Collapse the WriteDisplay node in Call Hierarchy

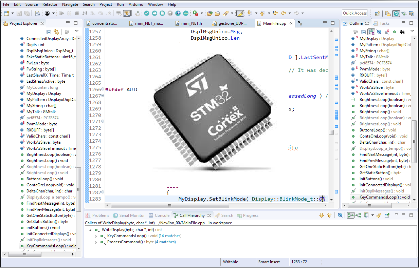[90, 230]
